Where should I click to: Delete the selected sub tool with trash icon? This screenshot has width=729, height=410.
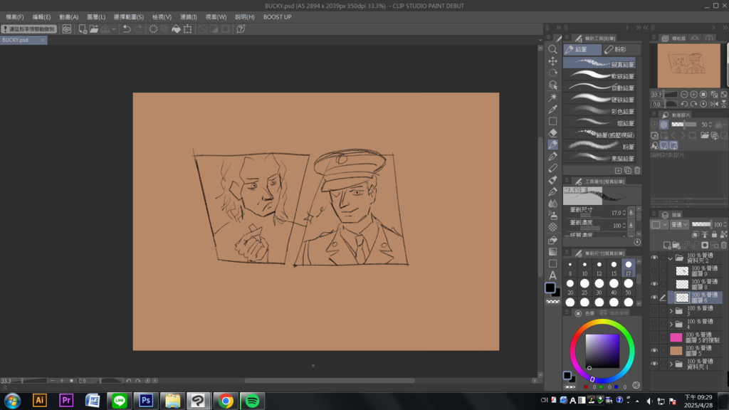coord(637,171)
